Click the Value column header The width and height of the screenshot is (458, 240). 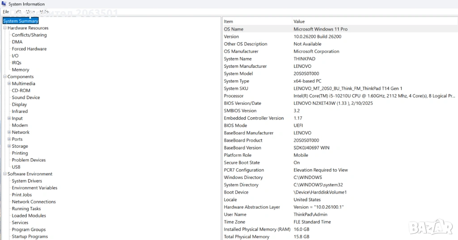click(299, 21)
